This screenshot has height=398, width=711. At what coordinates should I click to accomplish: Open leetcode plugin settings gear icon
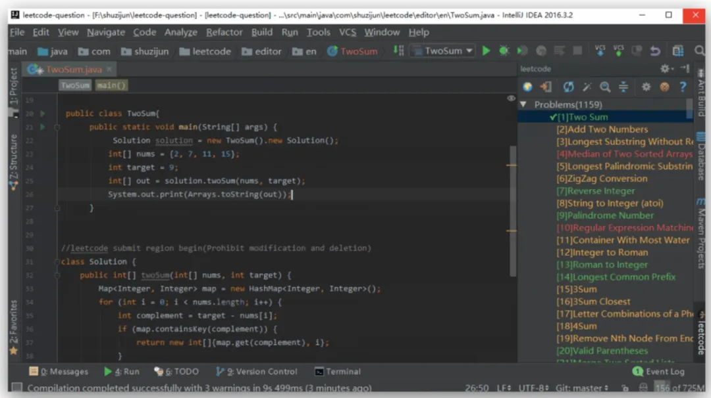pos(646,87)
